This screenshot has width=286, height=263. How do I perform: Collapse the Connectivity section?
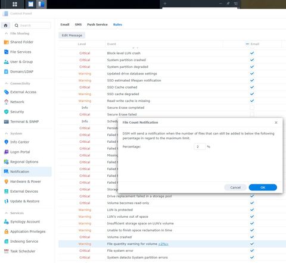7,83
